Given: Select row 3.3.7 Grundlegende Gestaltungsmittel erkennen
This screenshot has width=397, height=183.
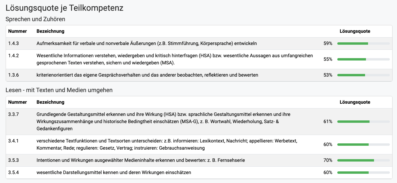Looking at the screenshot, I should pyautogui.click(x=199, y=122).
